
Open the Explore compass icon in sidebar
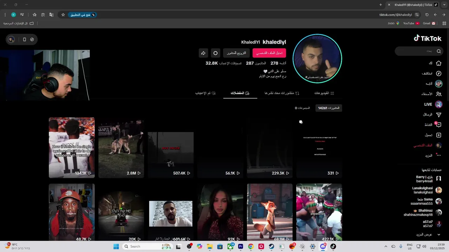(x=438, y=73)
